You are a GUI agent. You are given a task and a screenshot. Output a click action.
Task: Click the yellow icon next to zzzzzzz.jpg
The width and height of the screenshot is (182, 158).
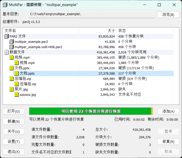17,95
